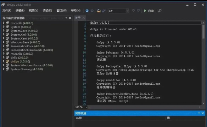This screenshot has height=127, width=207.
Task: Click the undo toolbar icon
Action: coord(133,11)
